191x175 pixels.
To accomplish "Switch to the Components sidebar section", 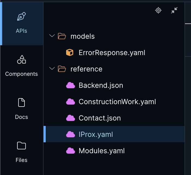I will click(x=21, y=66).
